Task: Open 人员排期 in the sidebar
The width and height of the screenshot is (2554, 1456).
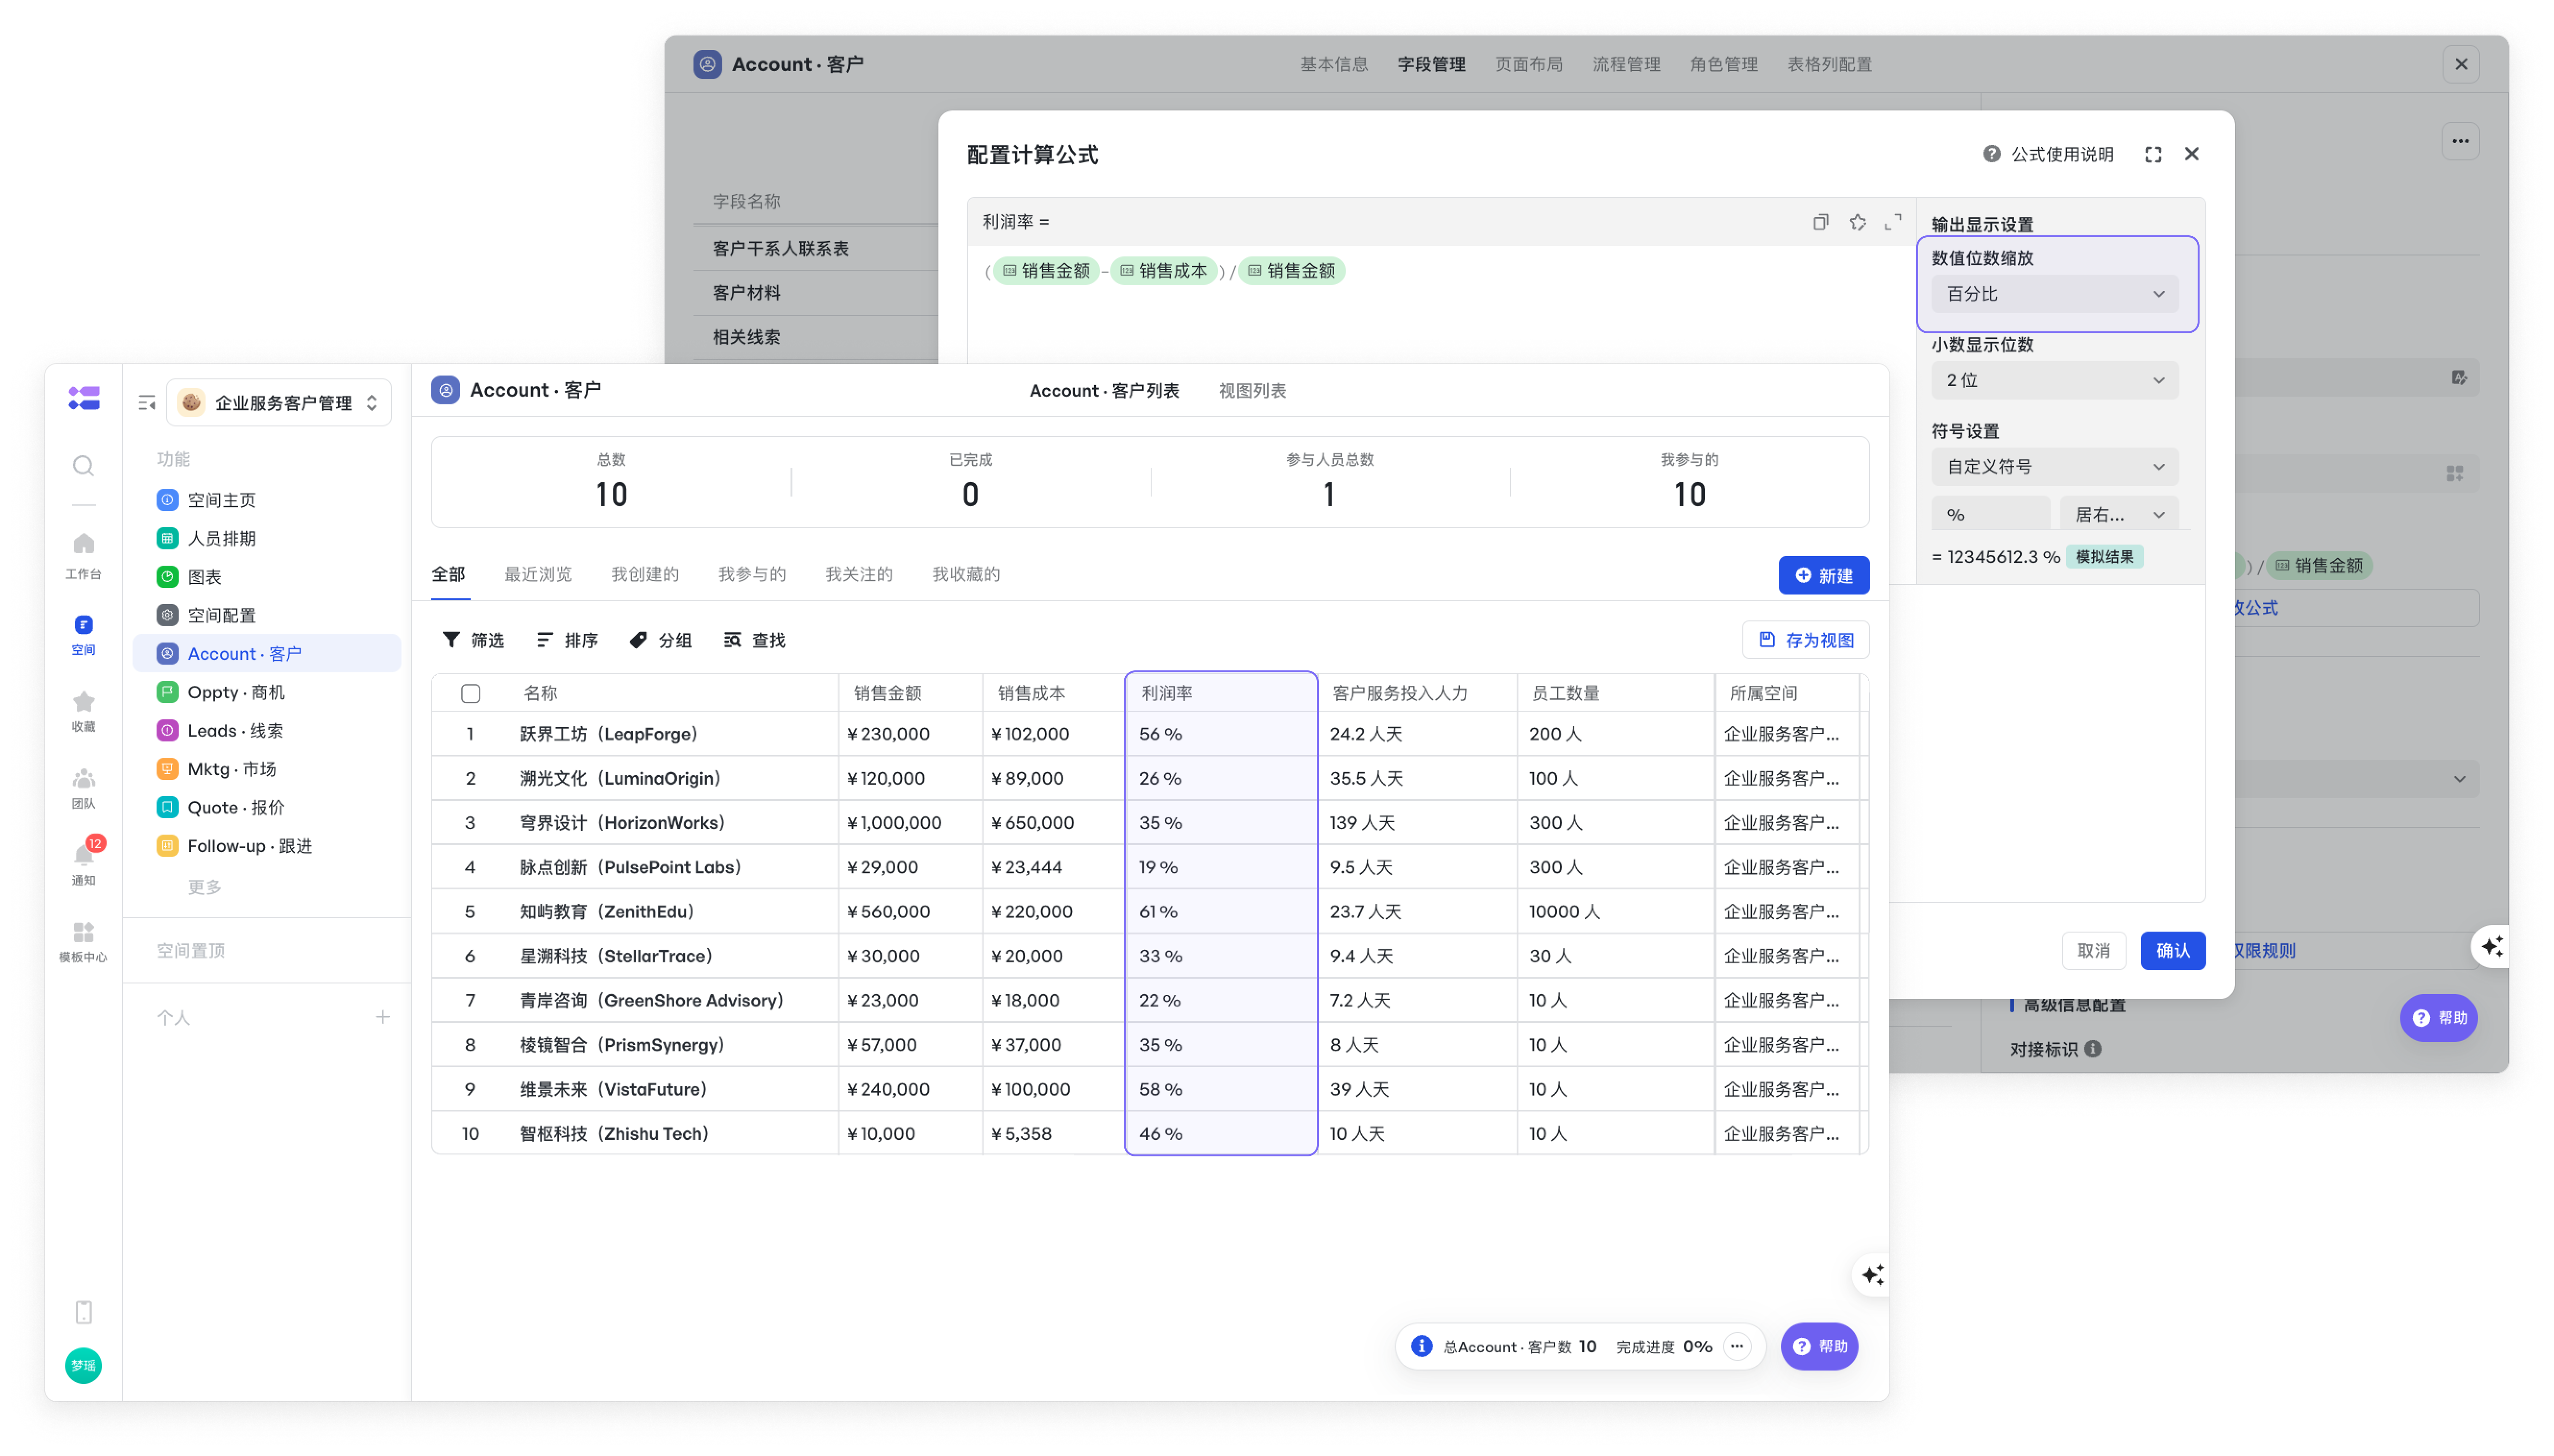Action: (267, 538)
